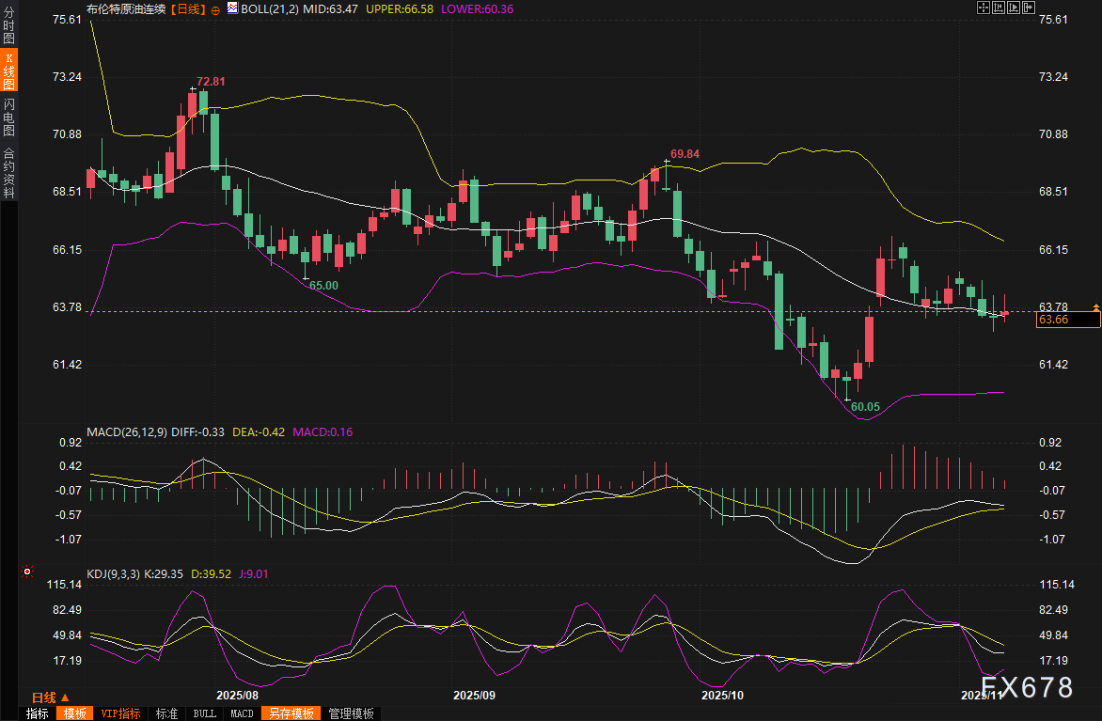Click the 管理模板 button
The image size is (1102, 721).
(x=351, y=713)
